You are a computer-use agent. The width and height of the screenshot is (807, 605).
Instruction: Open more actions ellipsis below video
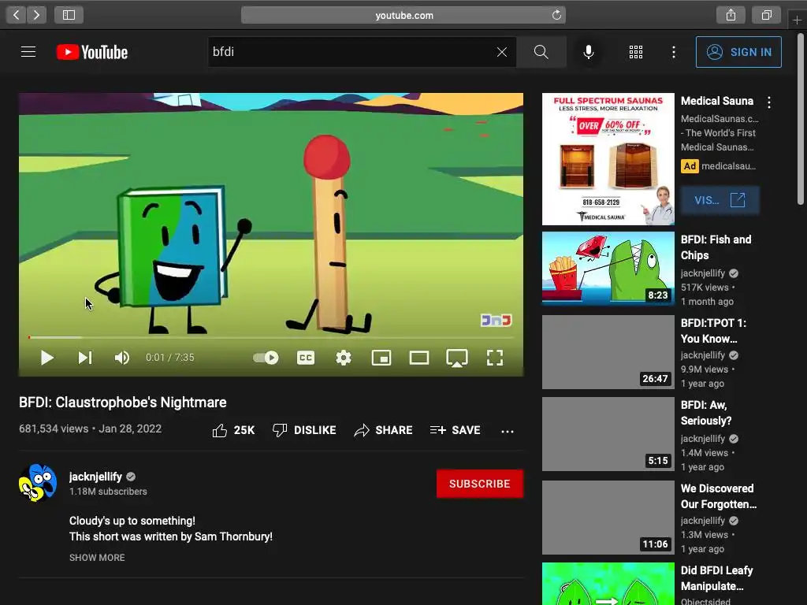point(508,431)
